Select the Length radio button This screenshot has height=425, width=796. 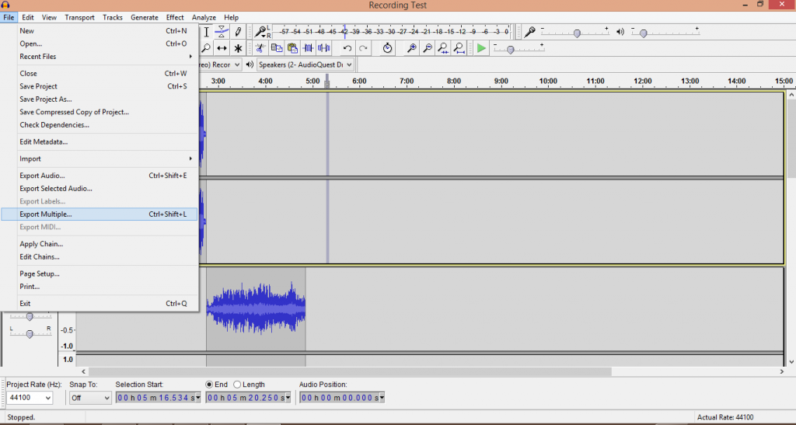[x=237, y=385]
